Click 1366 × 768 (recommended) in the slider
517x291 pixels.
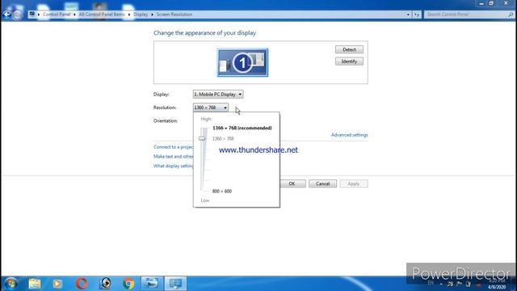pyautogui.click(x=242, y=128)
